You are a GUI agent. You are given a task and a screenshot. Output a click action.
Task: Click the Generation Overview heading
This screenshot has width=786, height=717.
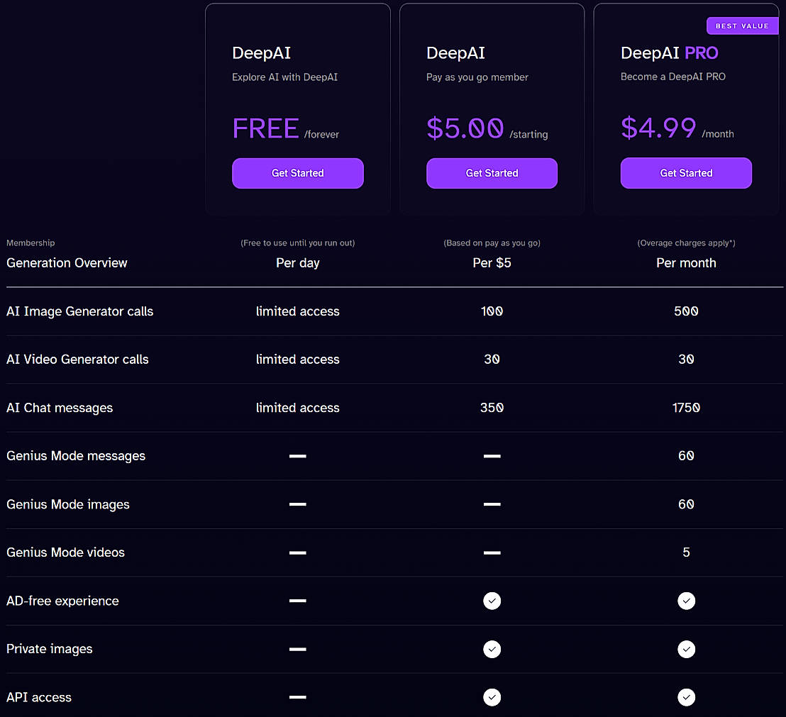(x=67, y=263)
